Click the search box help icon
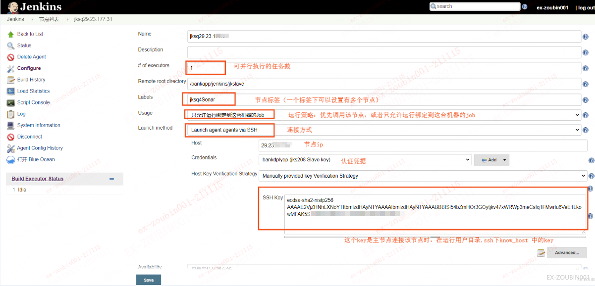This screenshot has height=286, width=595. point(525,7)
